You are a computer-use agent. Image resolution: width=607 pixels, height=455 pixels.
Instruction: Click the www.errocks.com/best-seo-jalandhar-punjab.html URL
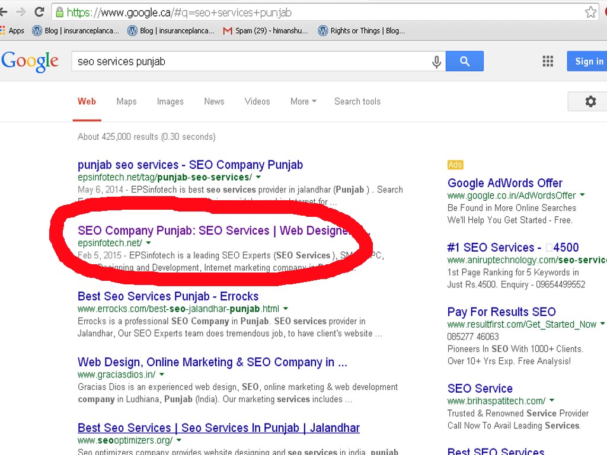coord(178,309)
